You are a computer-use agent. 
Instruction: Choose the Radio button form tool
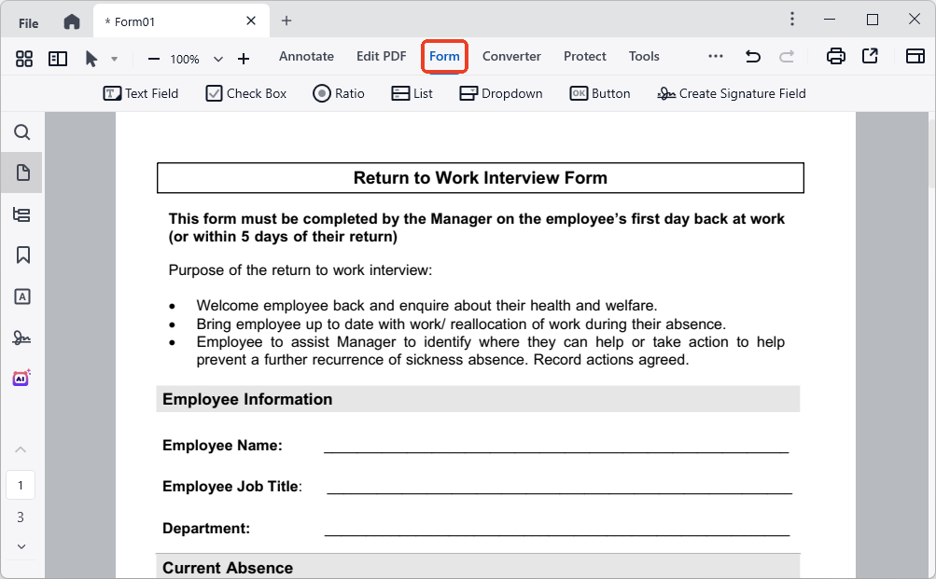(x=338, y=92)
